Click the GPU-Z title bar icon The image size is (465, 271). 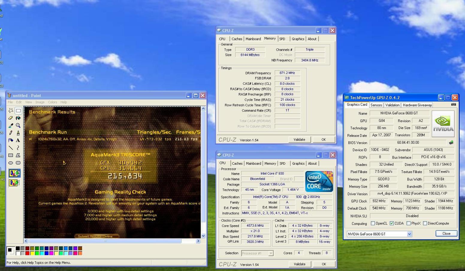[347, 98]
